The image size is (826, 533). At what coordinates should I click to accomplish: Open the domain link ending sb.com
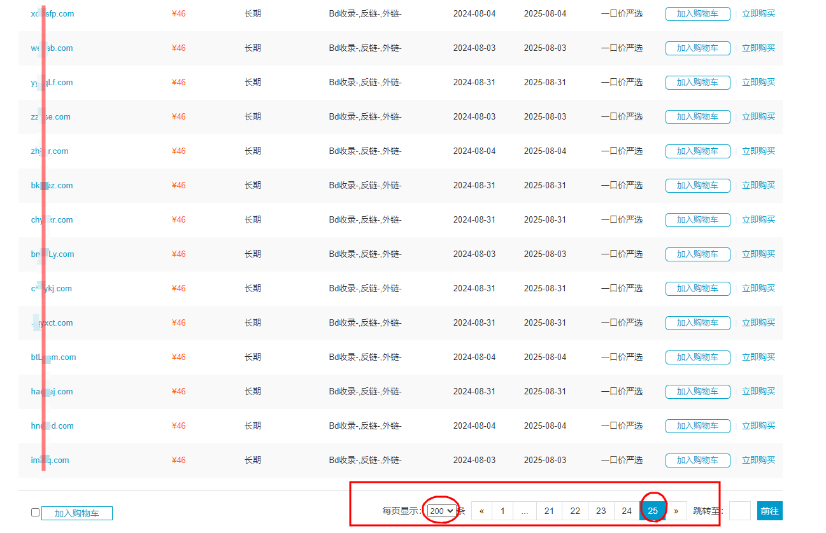pyautogui.click(x=52, y=48)
